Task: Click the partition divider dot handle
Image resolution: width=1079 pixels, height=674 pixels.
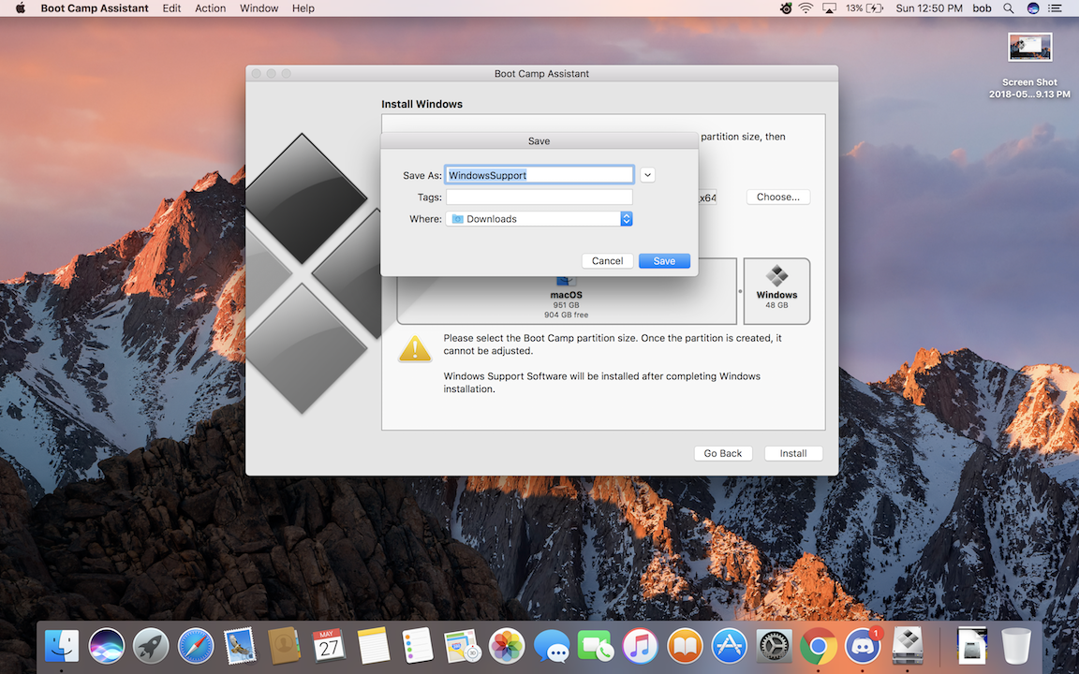Action: coord(741,291)
